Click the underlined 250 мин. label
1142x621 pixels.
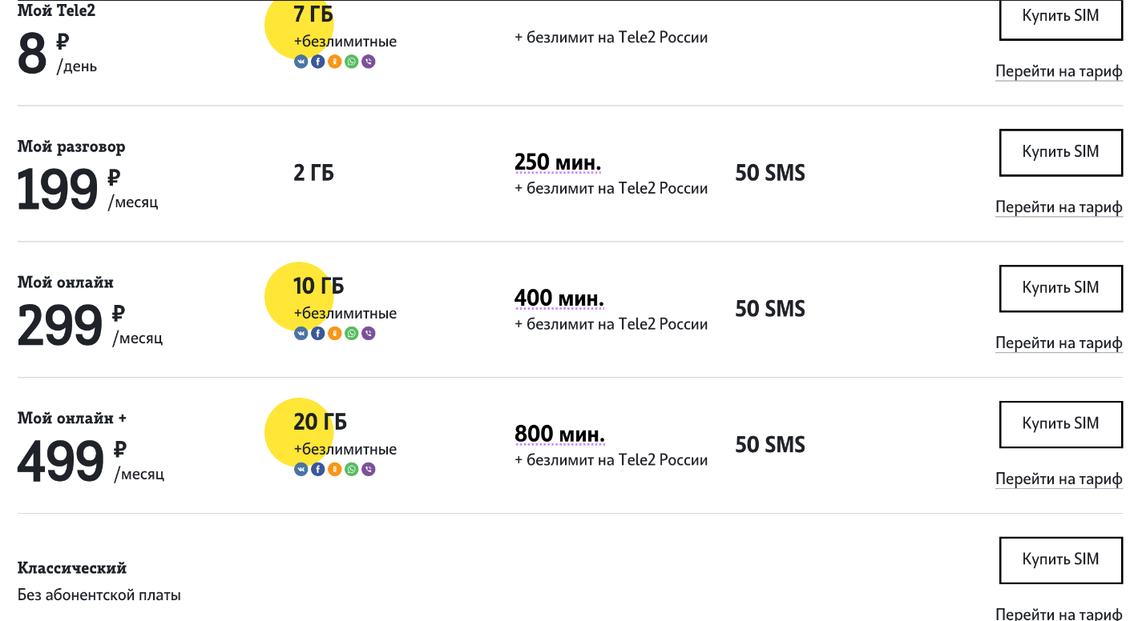coord(558,162)
